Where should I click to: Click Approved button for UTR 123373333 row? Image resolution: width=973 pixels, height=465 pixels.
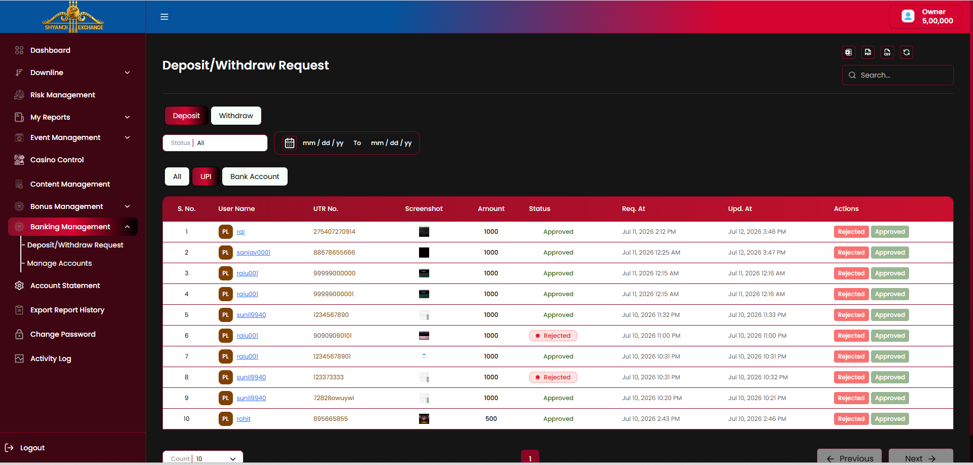coord(890,377)
